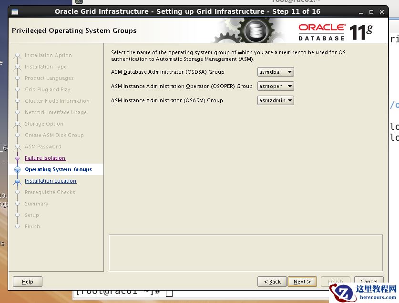Click the Operating System Groups step bullet icon
This screenshot has height=303, width=399.
tap(17, 169)
